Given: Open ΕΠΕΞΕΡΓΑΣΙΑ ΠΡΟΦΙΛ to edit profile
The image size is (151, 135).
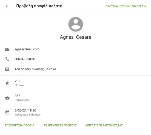Looking at the screenshot, I should coord(19,125).
